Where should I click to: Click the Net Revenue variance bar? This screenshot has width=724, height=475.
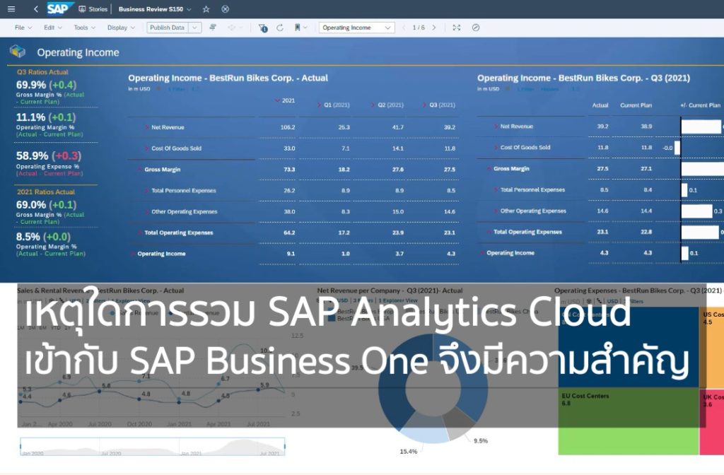click(x=701, y=127)
